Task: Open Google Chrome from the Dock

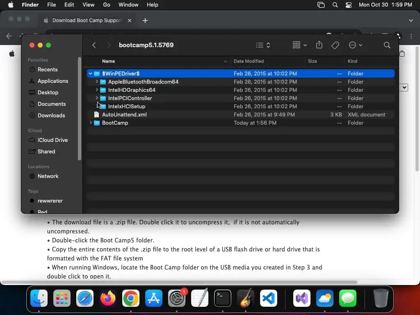Action: [x=131, y=298]
